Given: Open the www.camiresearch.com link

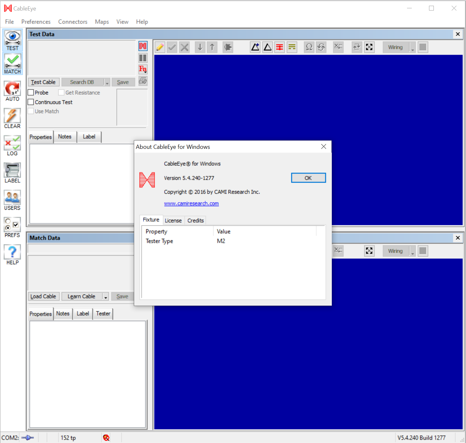Looking at the screenshot, I should pos(191,203).
